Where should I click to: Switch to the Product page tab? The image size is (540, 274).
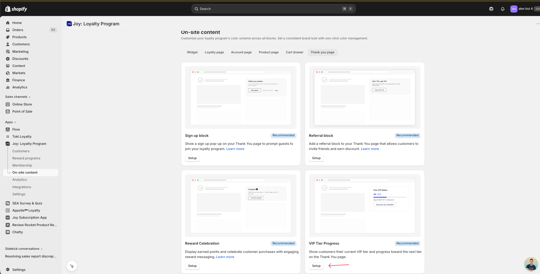(x=269, y=52)
